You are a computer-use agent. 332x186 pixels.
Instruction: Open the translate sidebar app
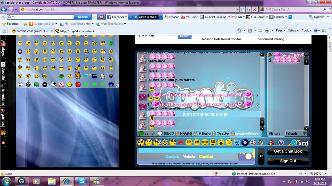[x=3, y=94]
